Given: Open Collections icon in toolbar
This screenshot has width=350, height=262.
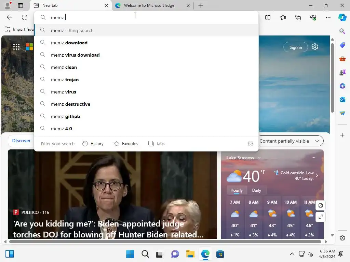Looking at the screenshot, I should (x=298, y=17).
